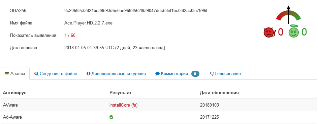Viewport: 318px width, 124px height.
Task: Open the Голосование tab
Action: (225, 74)
